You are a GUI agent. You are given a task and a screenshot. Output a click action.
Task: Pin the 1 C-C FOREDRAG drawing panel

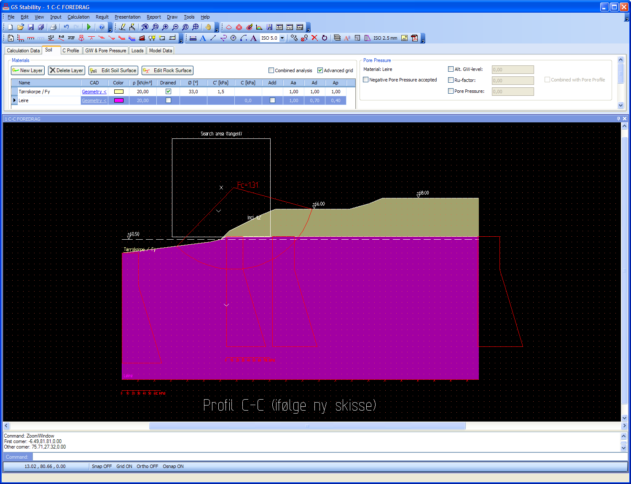click(x=618, y=119)
